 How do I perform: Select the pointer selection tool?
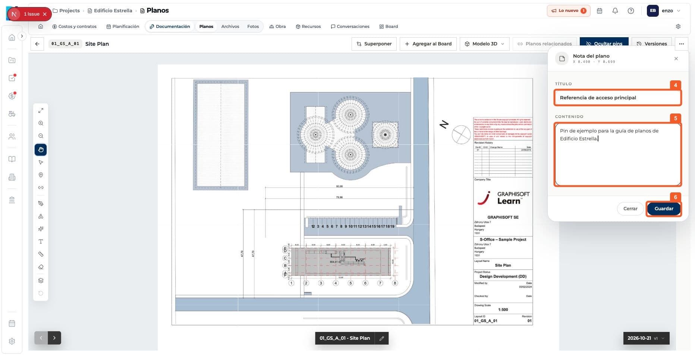[41, 162]
